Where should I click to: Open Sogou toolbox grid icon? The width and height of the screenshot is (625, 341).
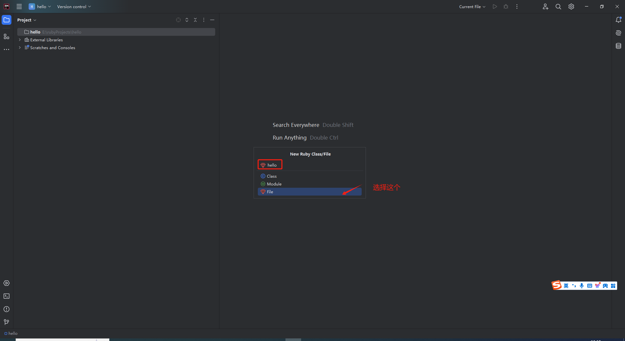[x=613, y=286]
